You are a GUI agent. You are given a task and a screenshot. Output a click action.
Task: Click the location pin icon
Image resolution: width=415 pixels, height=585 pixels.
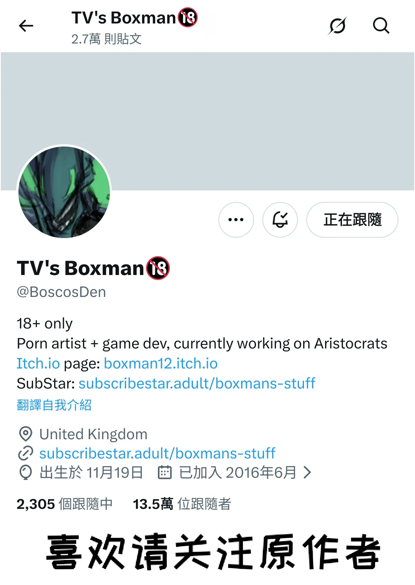pos(25,434)
